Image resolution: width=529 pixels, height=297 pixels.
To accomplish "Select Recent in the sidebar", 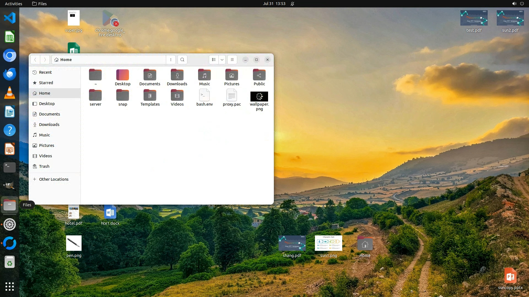I will tap(45, 72).
